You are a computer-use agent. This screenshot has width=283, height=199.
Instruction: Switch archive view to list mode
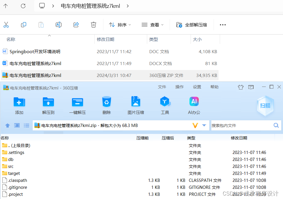(x=27, y=125)
